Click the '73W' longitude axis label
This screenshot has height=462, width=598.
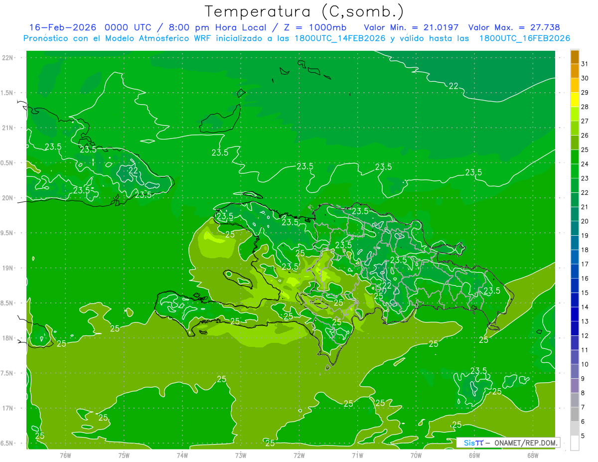click(x=241, y=456)
